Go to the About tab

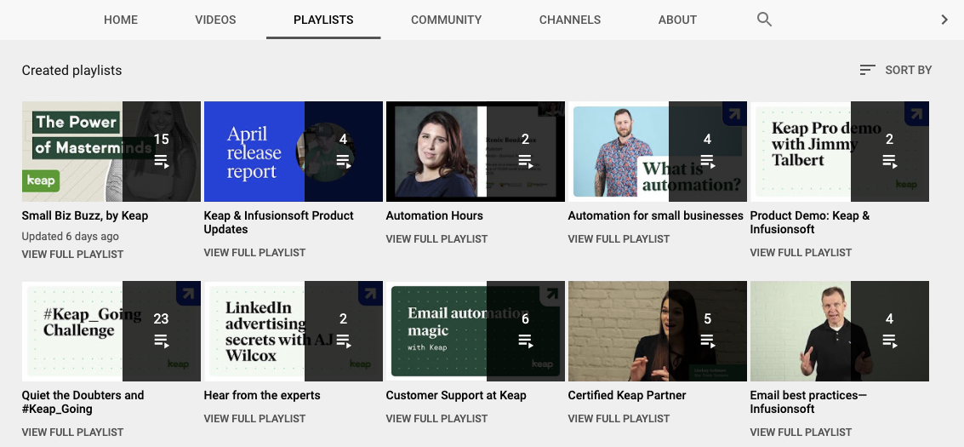[677, 20]
